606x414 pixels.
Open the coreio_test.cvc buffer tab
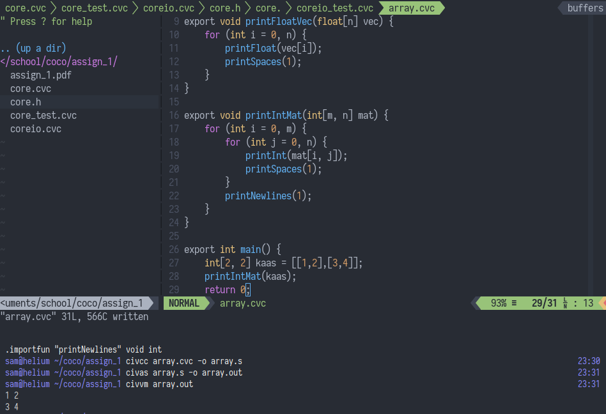pyautogui.click(x=334, y=8)
